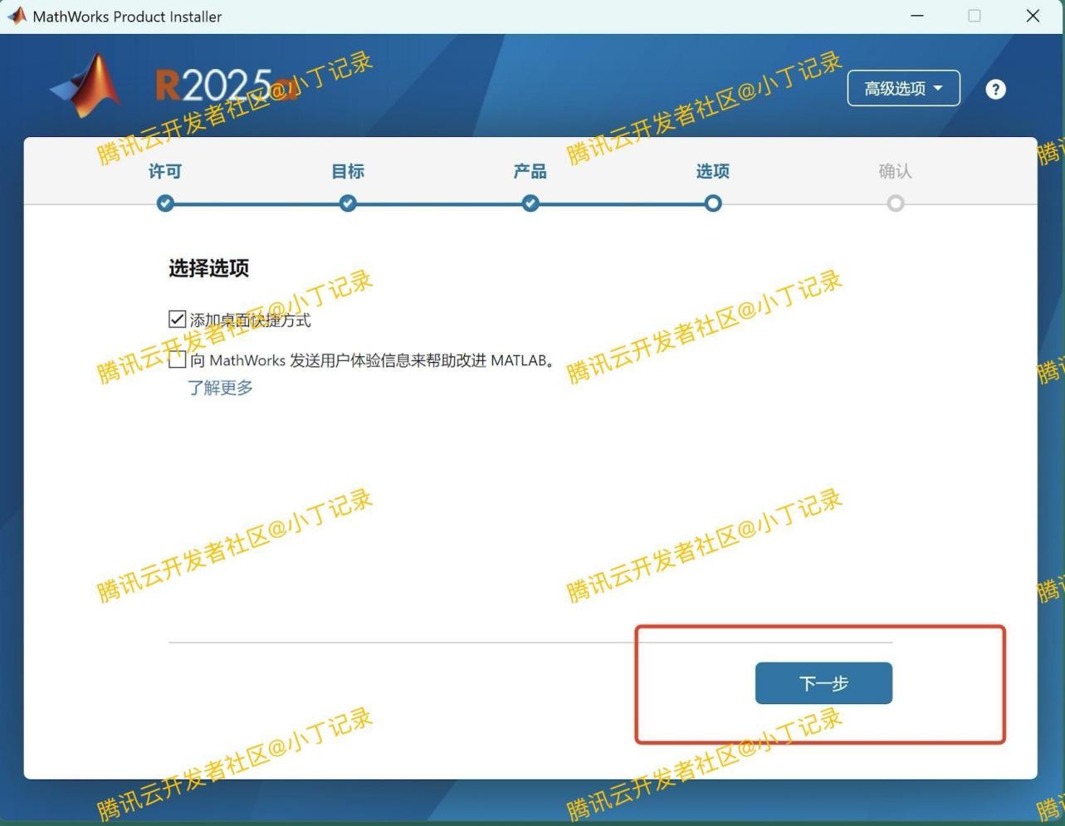Click the MathWorks icon in title bar
Viewport: 1065px width, 826px height.
[17, 16]
